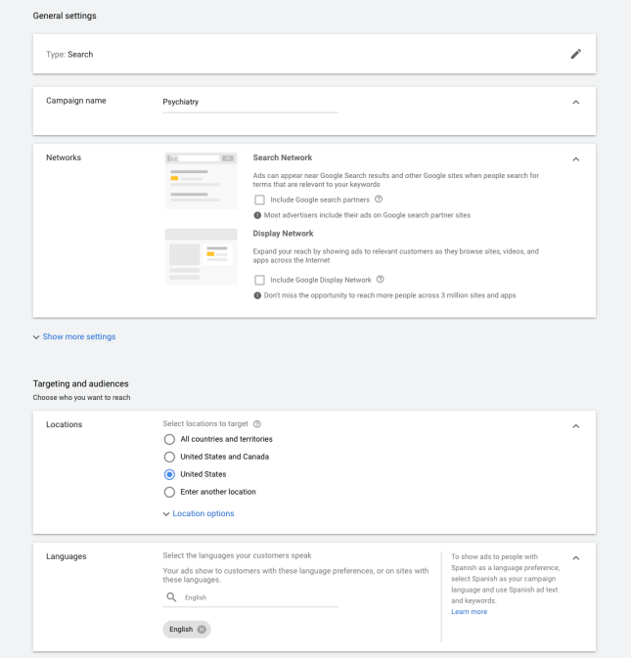Select All countries and territories option

[169, 439]
